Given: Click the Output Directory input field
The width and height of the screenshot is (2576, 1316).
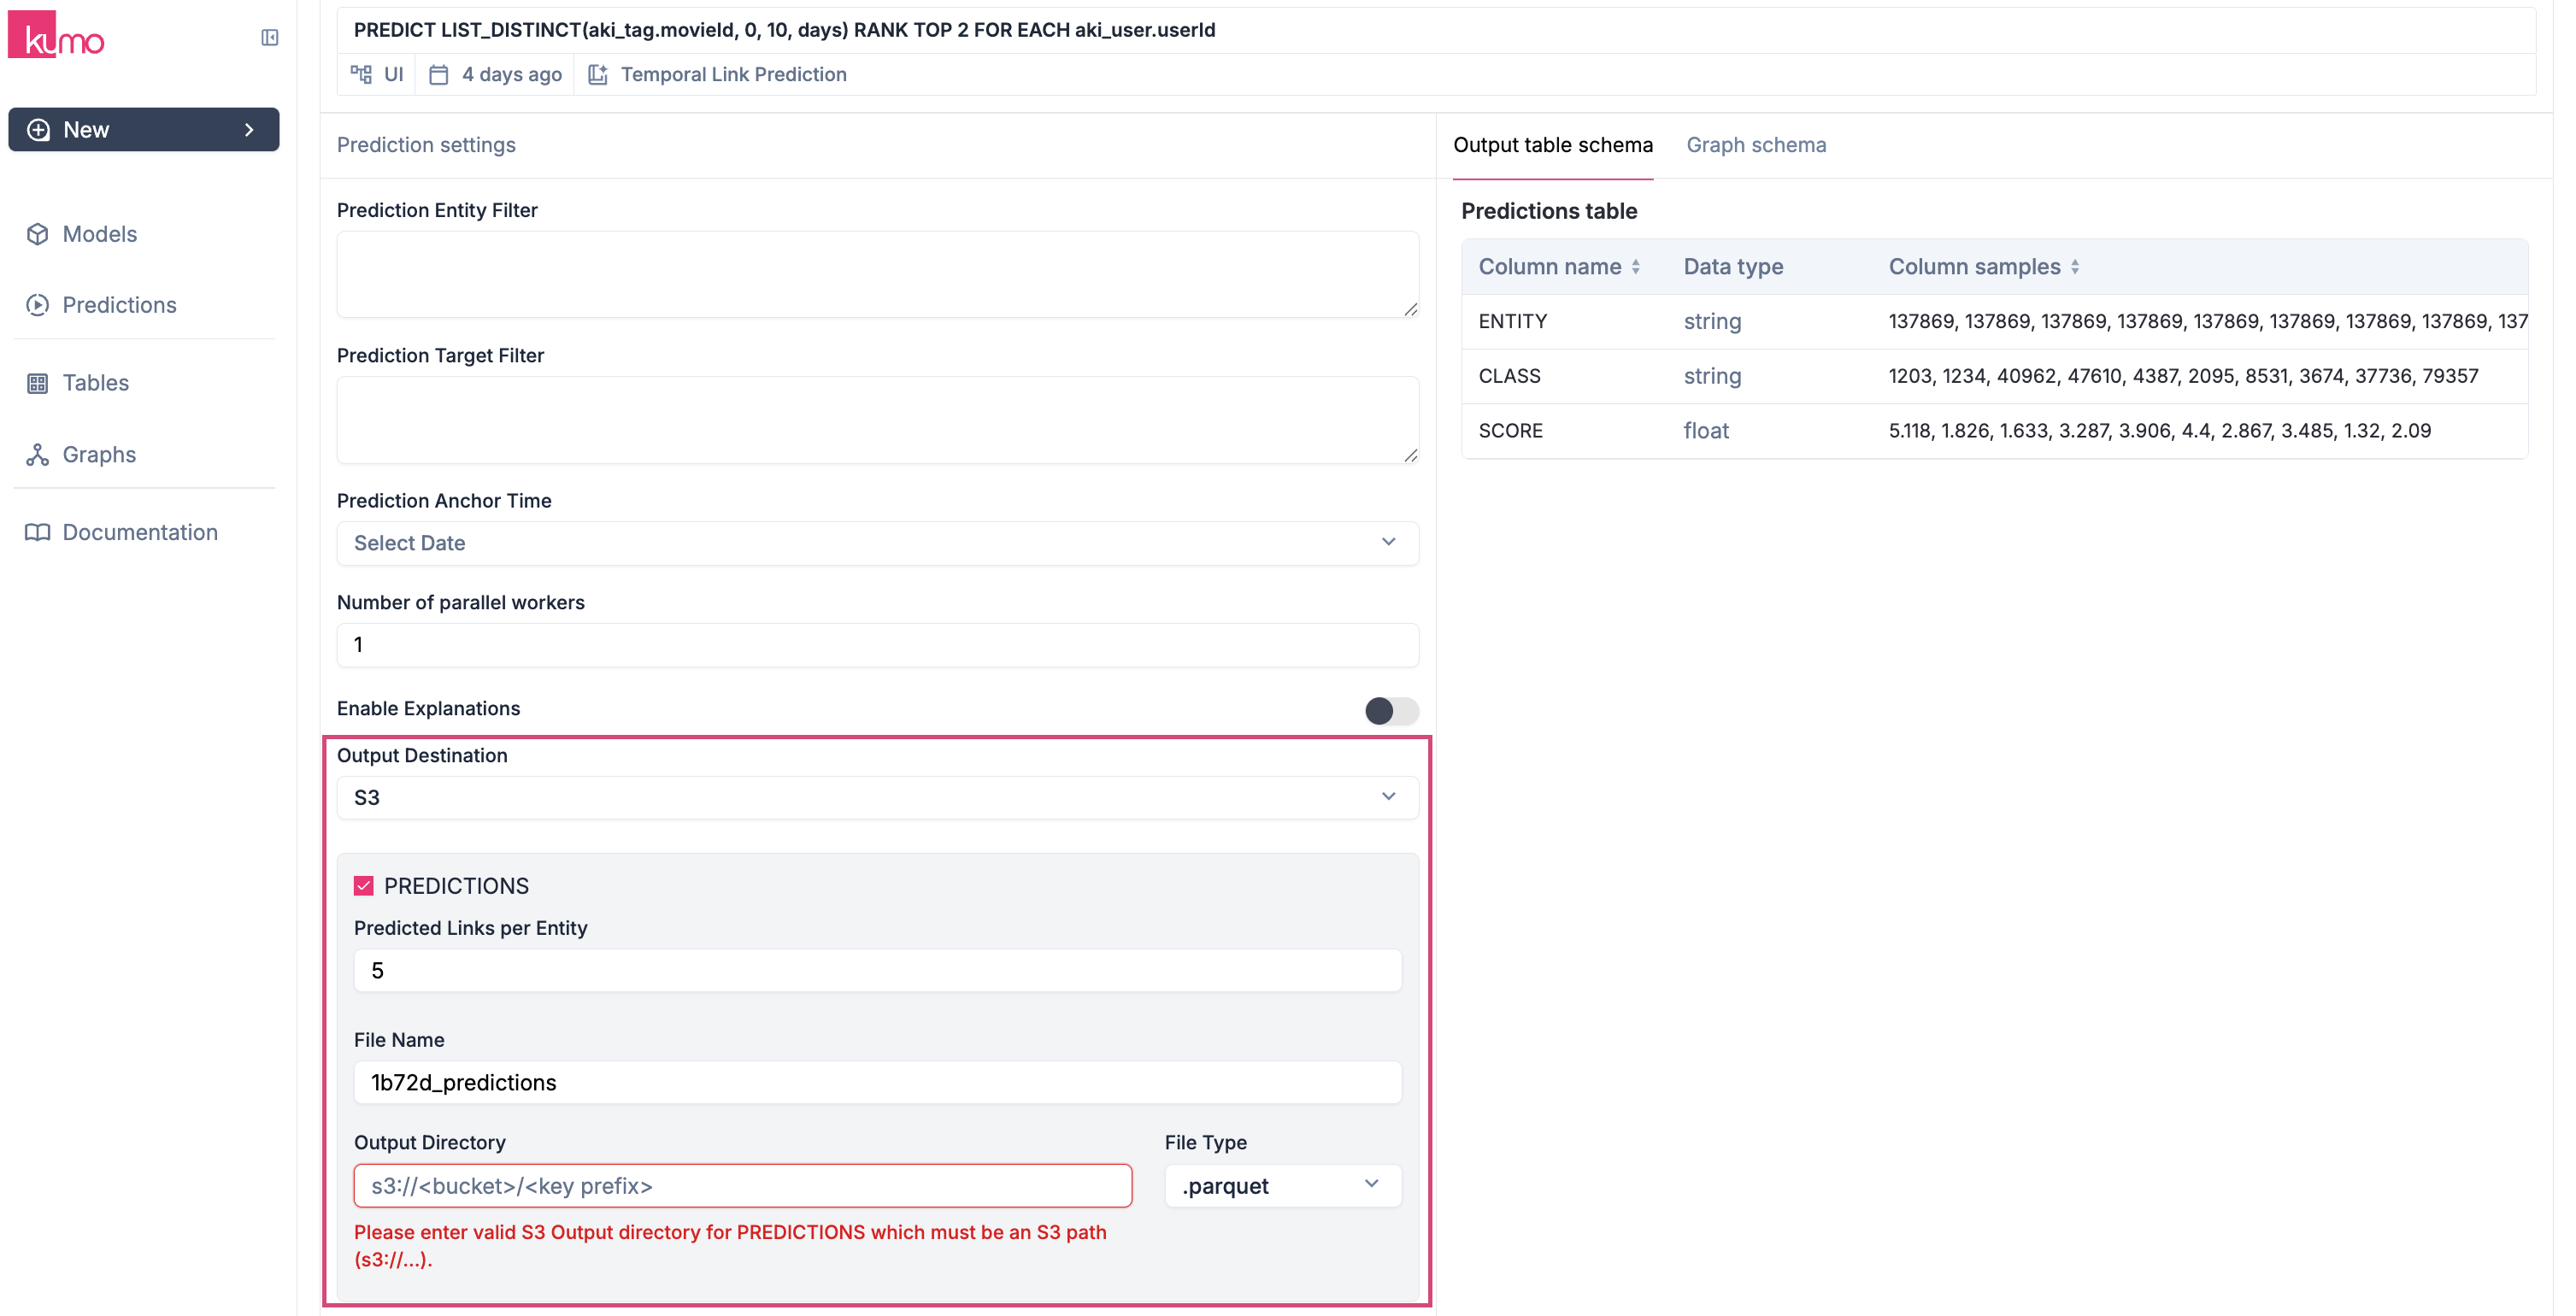Looking at the screenshot, I should [742, 1186].
